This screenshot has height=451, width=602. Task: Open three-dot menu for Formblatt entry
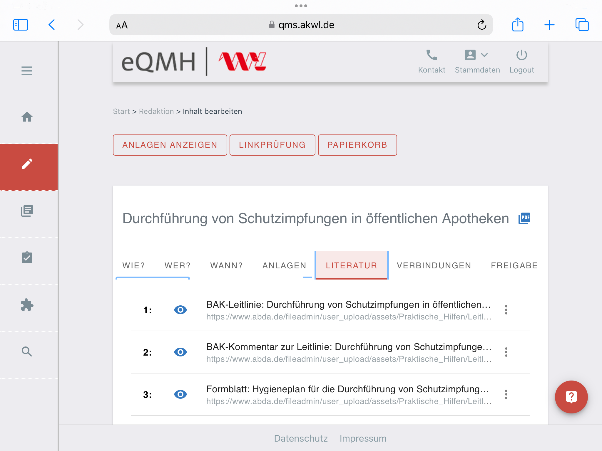tap(506, 394)
